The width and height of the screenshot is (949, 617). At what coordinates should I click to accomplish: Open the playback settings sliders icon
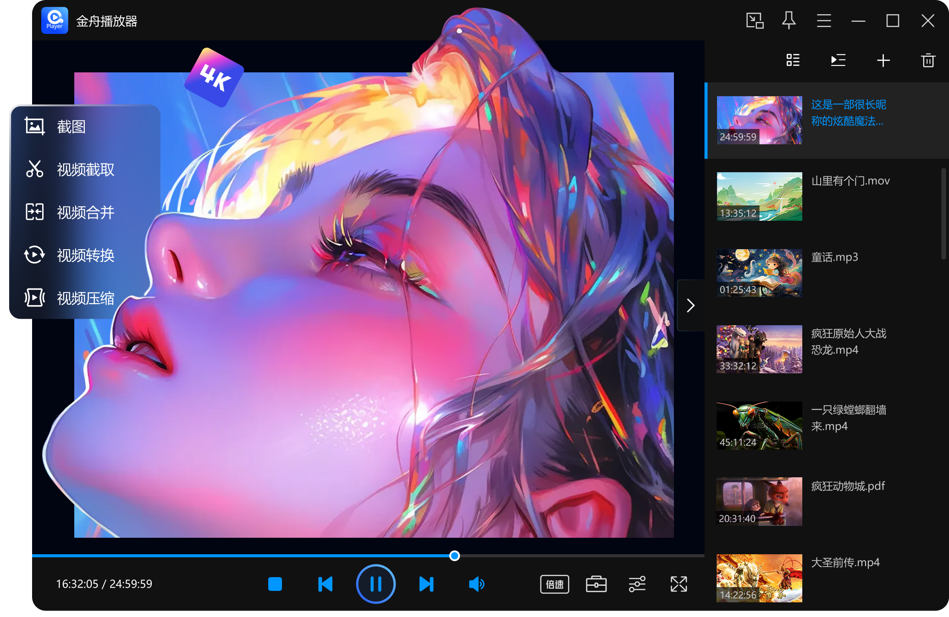pos(637,584)
